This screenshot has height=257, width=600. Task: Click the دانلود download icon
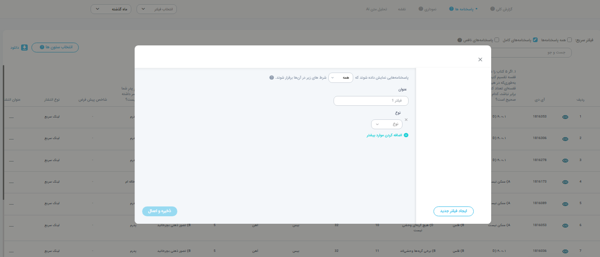24,47
